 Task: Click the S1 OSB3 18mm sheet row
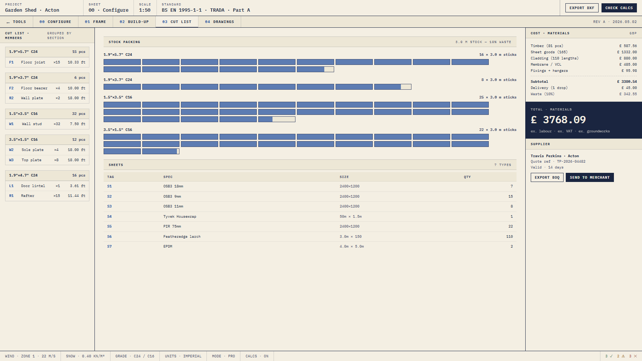(310, 186)
